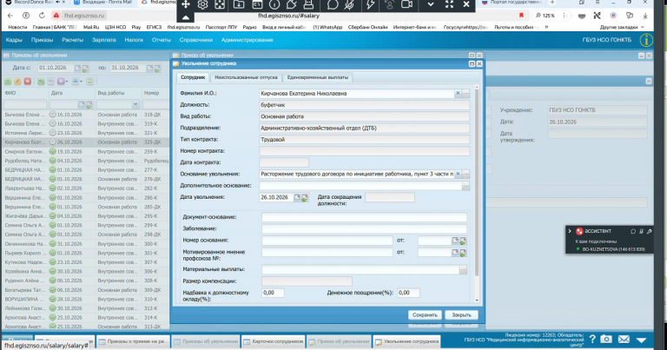Click the ФИО column header

pyautogui.click(x=25, y=93)
